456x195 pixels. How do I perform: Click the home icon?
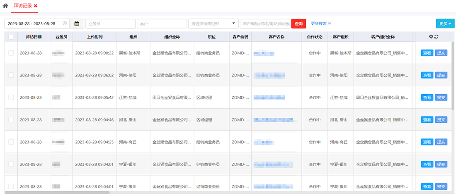(x=5, y=6)
